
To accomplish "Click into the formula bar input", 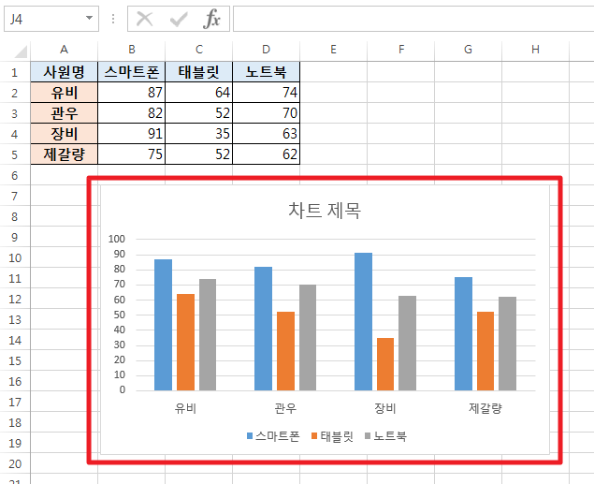I will click(x=413, y=19).
